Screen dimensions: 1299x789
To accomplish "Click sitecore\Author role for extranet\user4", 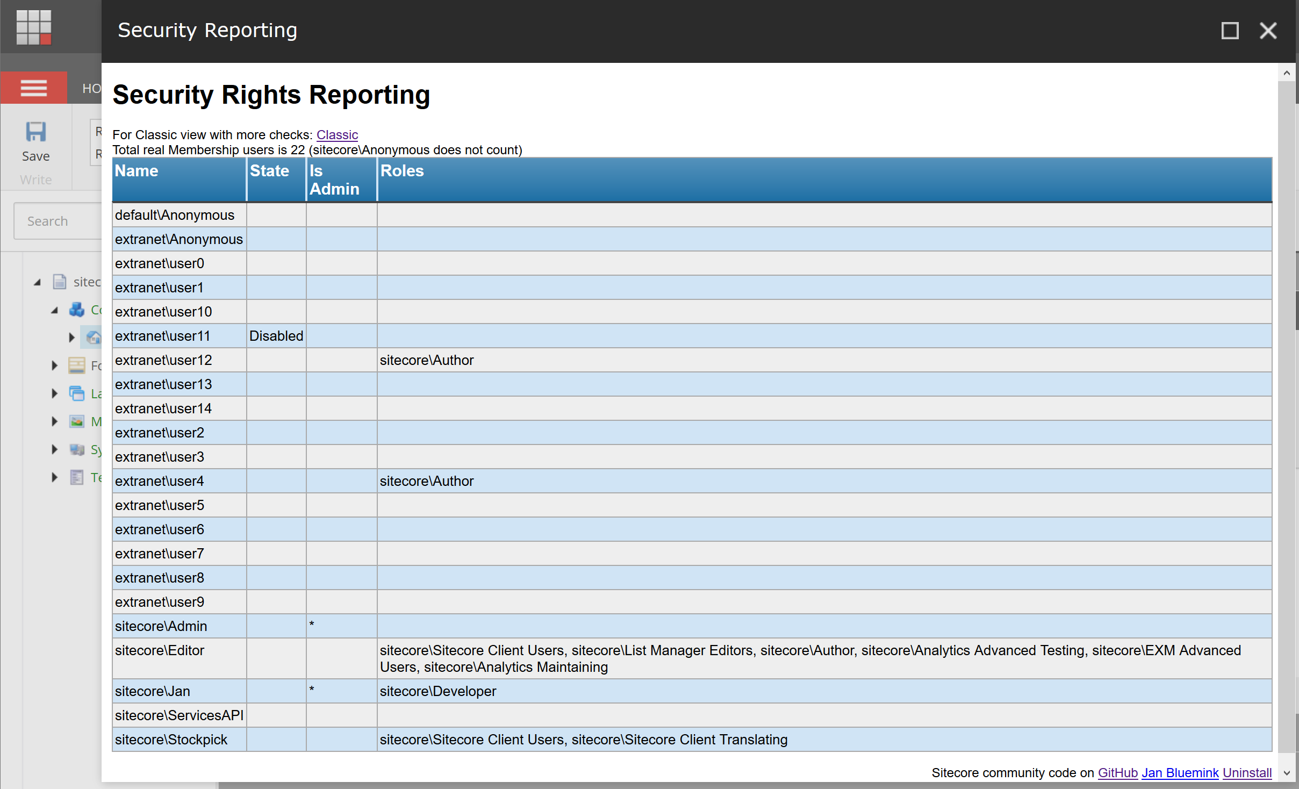I will pyautogui.click(x=427, y=481).
